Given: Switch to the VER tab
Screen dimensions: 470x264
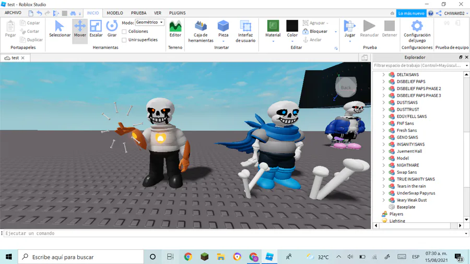Looking at the screenshot, I should 158,13.
